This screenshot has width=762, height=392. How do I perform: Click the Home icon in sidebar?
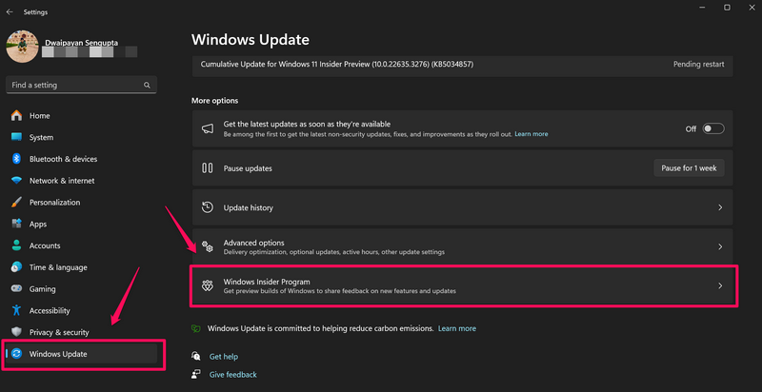(17, 116)
